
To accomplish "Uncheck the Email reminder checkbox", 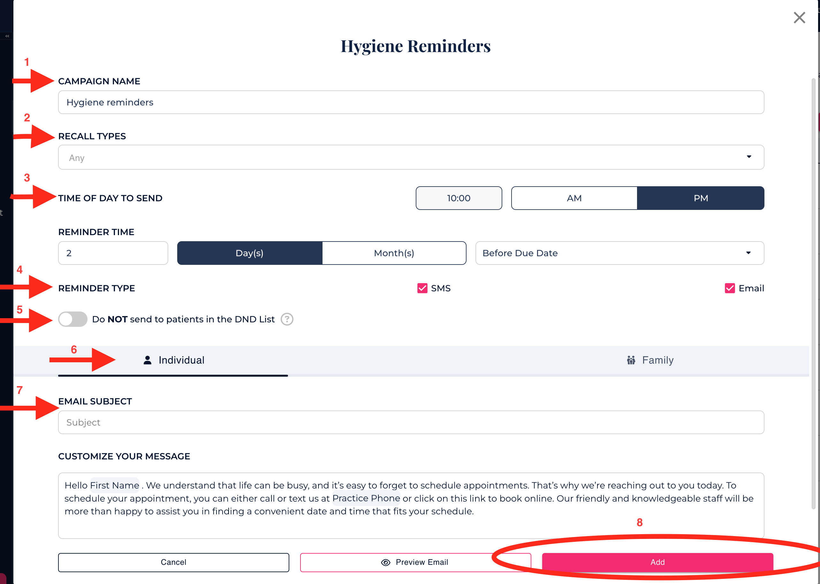I will tap(729, 288).
